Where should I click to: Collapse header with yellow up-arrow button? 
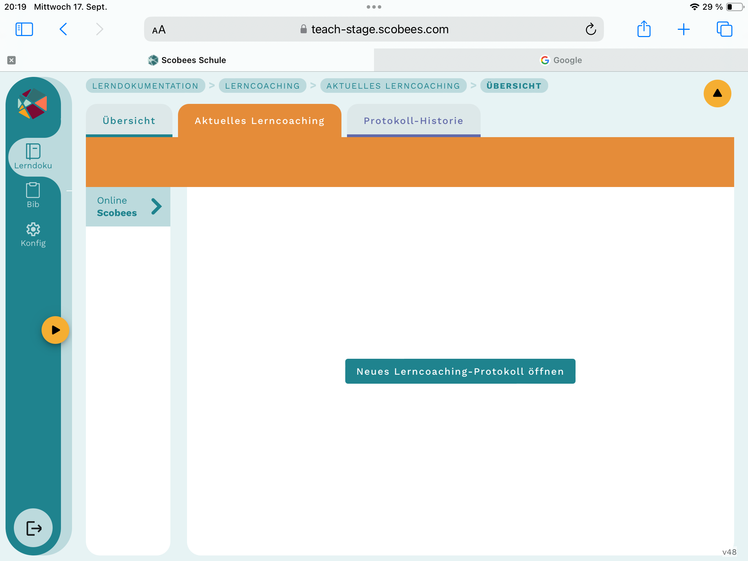(717, 93)
